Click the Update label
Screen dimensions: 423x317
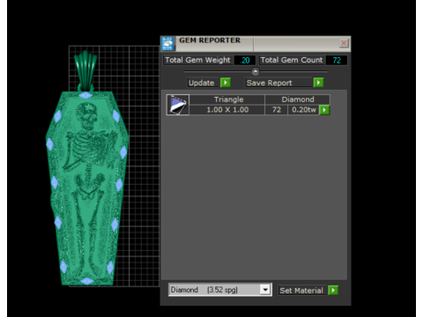pos(202,83)
